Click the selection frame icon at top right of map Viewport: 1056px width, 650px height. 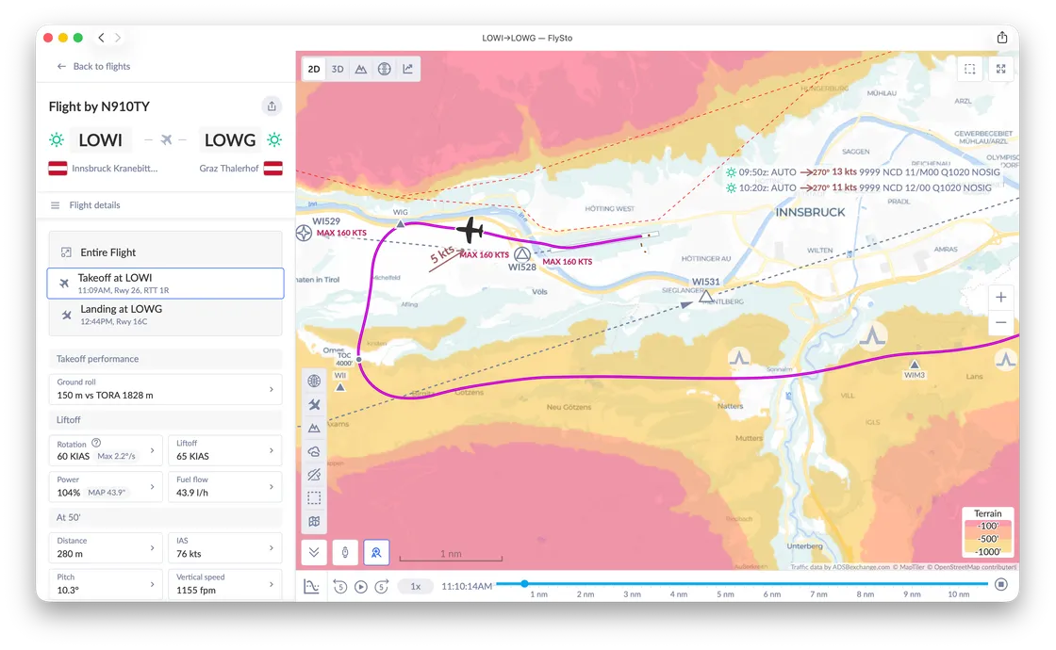[970, 69]
